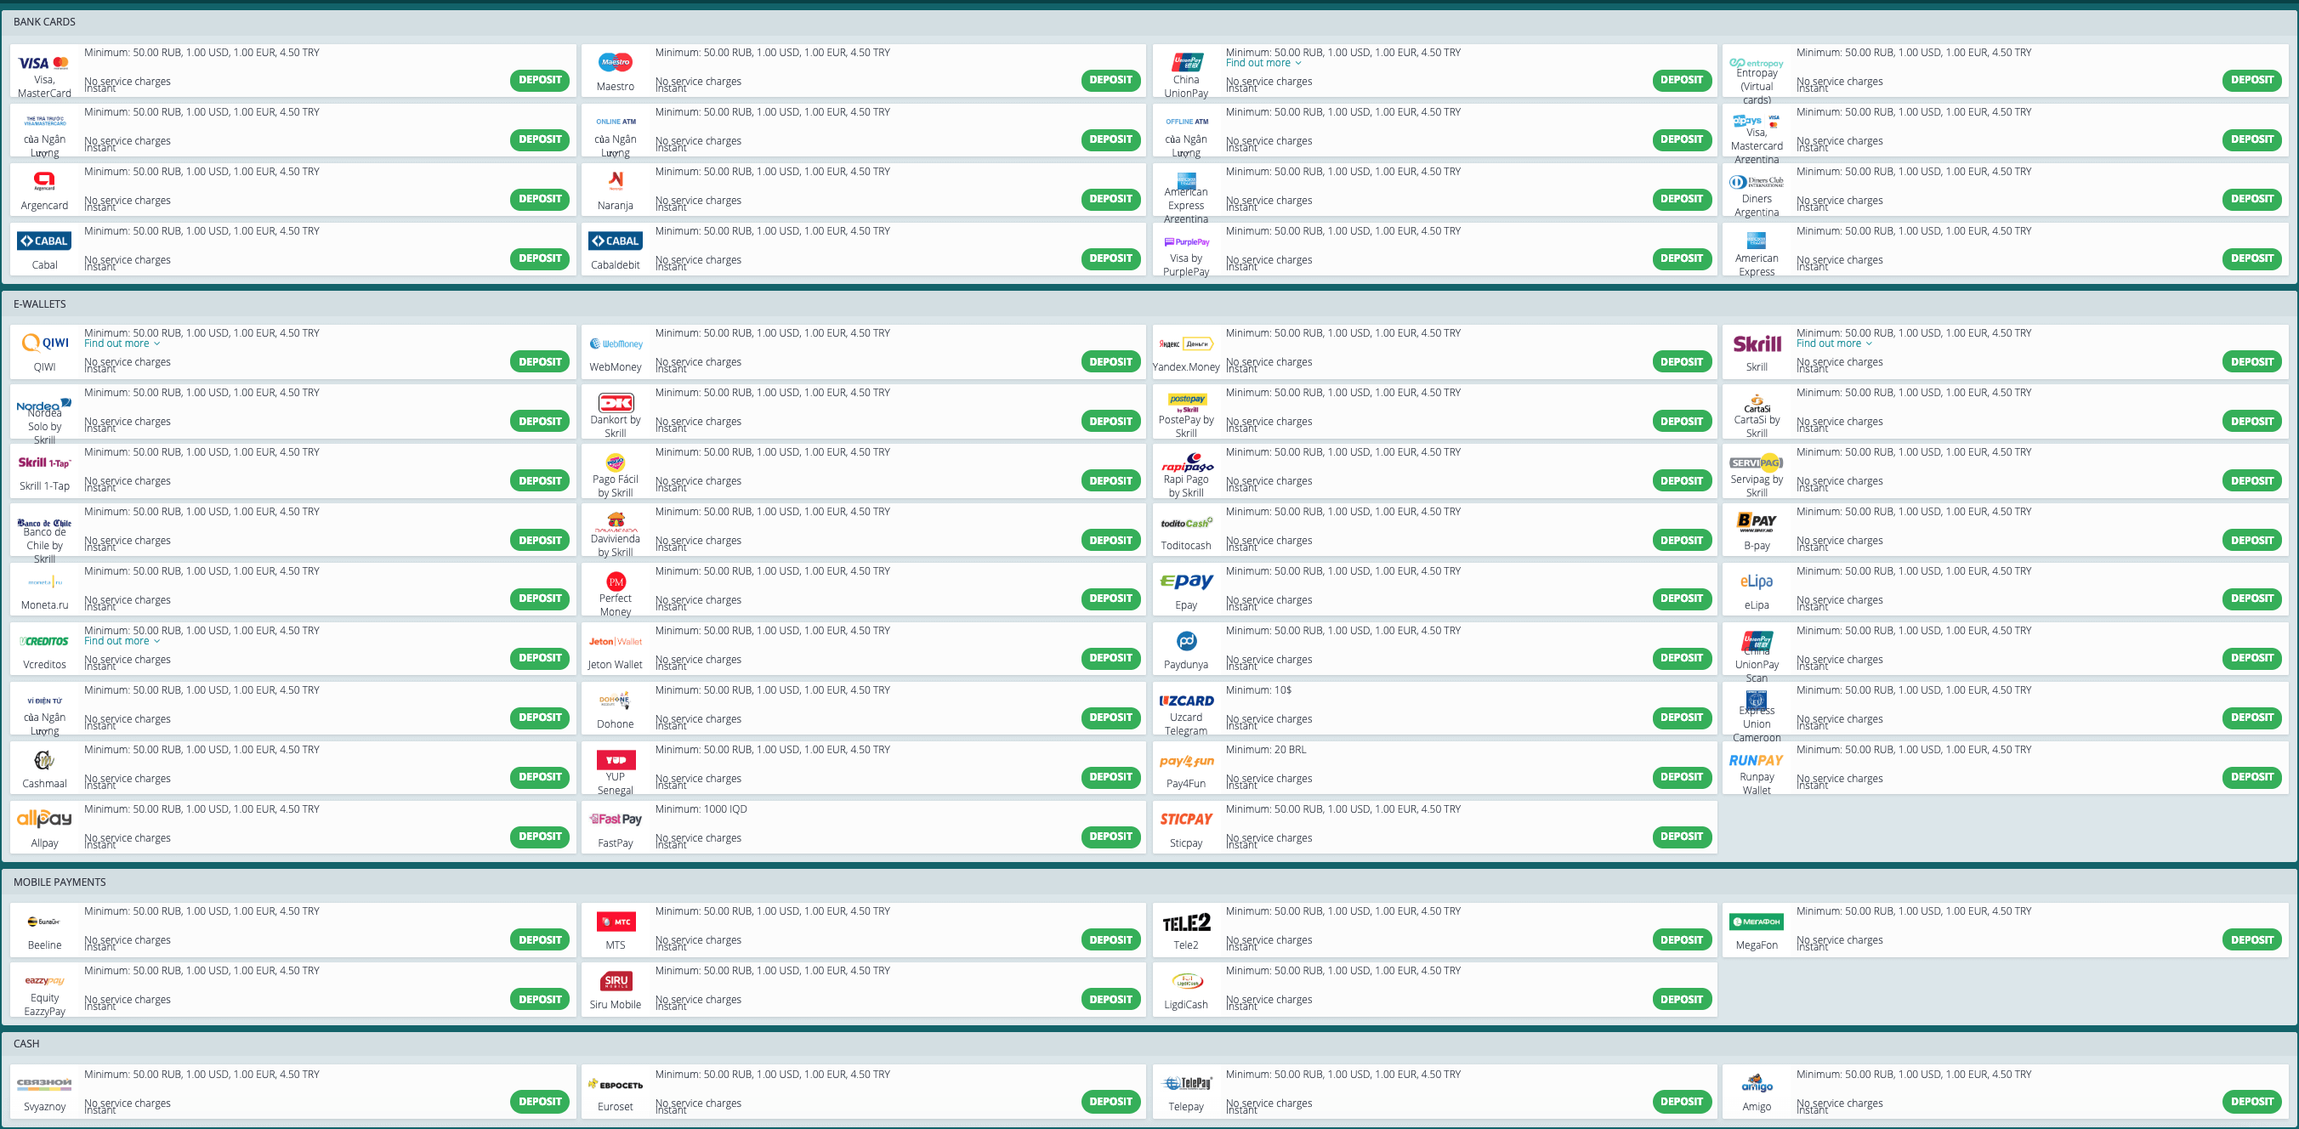Select the Svyaznoy logo

pos(43,1083)
